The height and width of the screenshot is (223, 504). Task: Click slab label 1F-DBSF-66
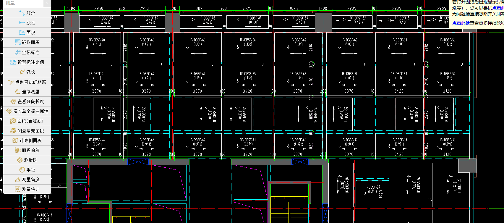point(197,40)
